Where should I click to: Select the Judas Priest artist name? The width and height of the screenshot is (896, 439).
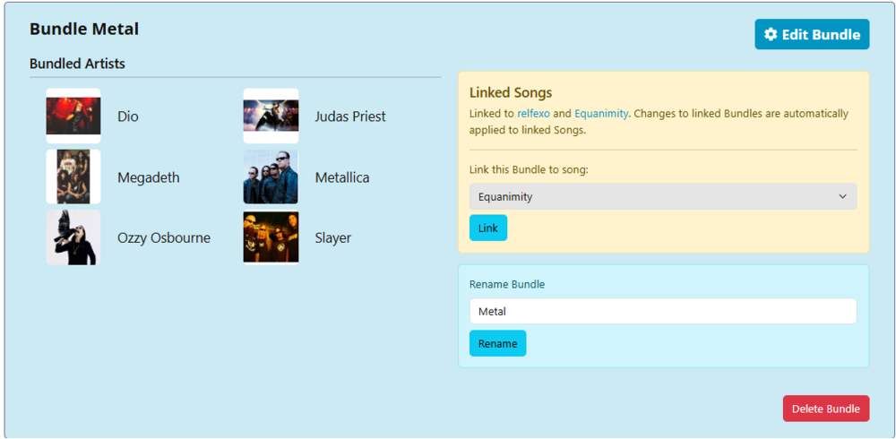(350, 116)
